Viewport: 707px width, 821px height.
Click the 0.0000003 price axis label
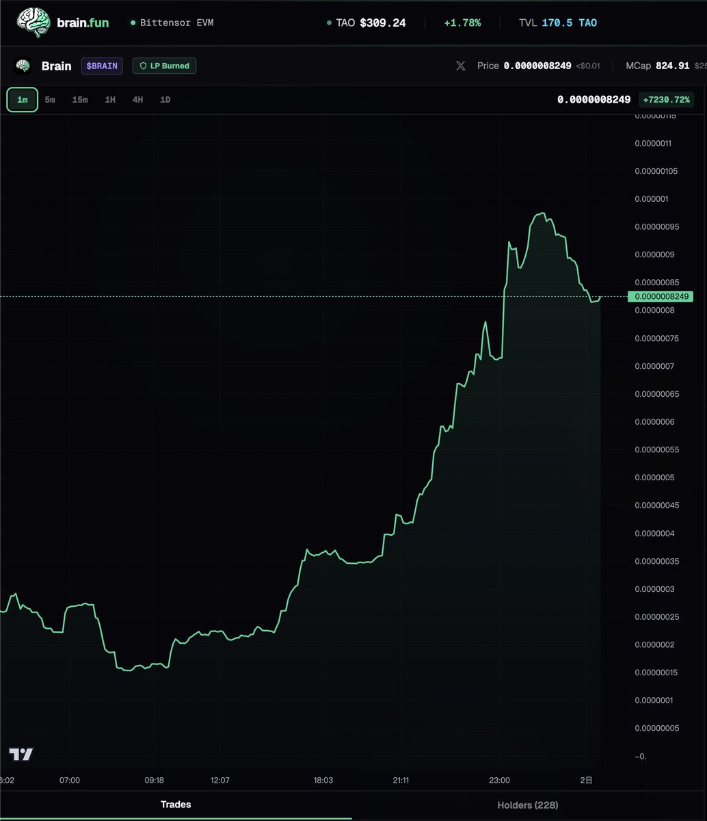(656, 589)
